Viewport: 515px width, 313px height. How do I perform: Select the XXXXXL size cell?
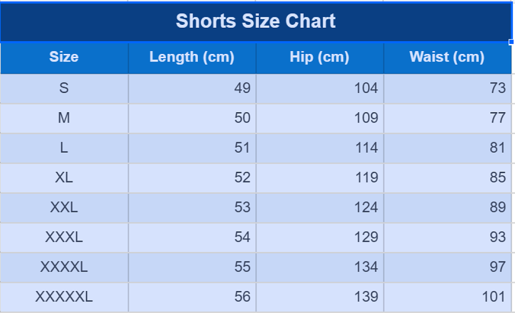(x=64, y=297)
